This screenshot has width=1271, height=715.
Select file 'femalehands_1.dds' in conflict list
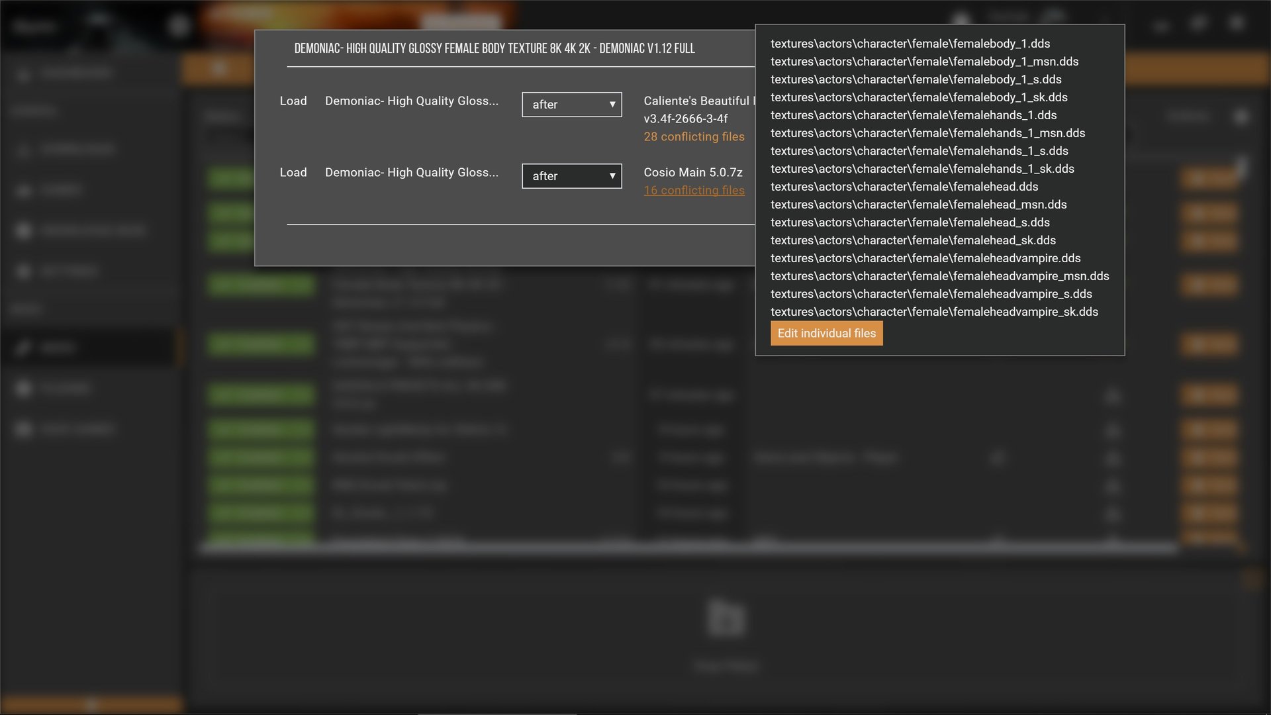tap(914, 115)
